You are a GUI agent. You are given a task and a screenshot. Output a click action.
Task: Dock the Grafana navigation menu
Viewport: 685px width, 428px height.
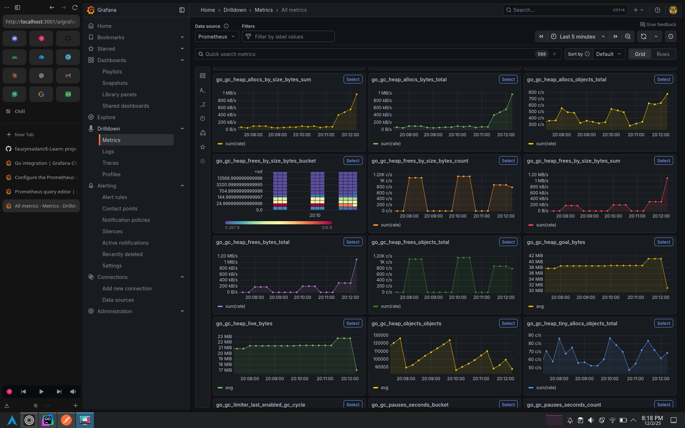point(182,10)
